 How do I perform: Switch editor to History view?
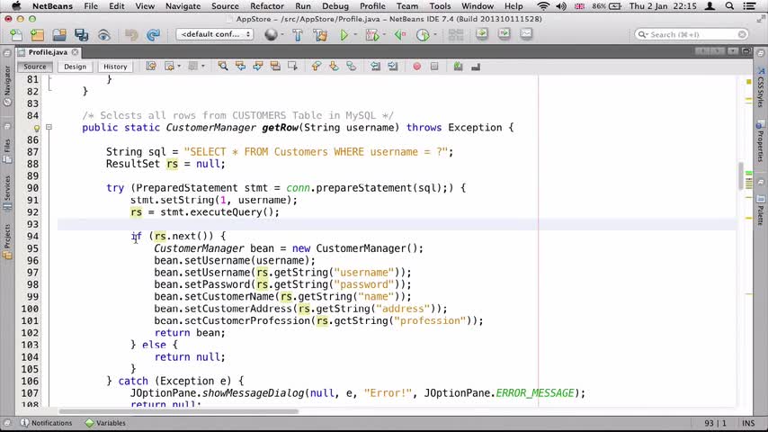pos(115,67)
